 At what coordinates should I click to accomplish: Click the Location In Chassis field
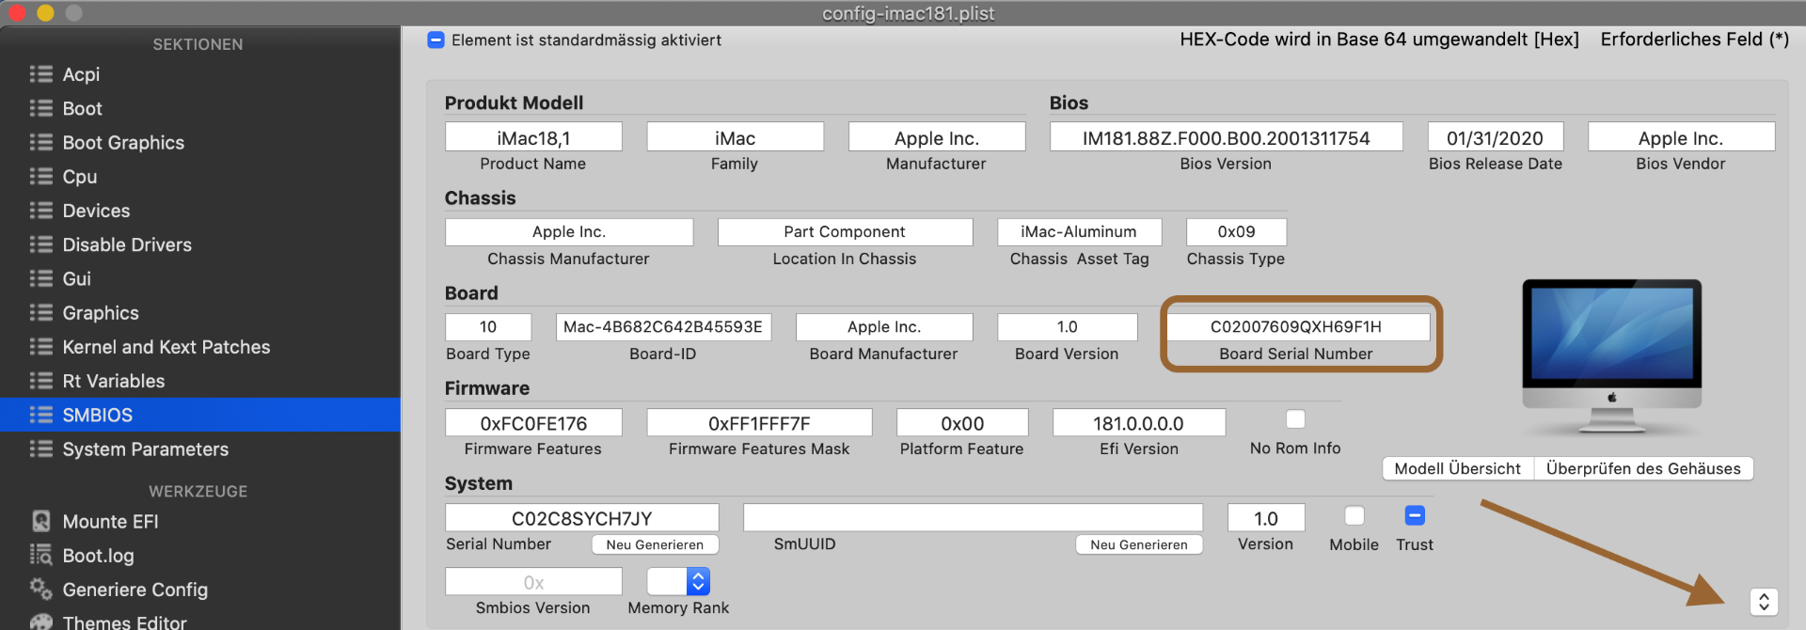coord(845,231)
